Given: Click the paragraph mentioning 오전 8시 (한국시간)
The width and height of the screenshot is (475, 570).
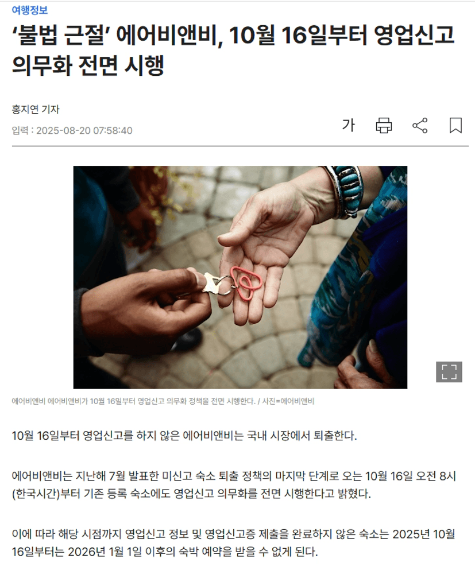Looking at the screenshot, I should [234, 485].
